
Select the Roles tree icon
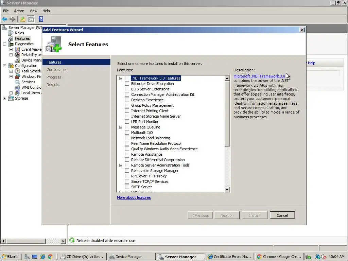pyautogui.click(x=11, y=33)
